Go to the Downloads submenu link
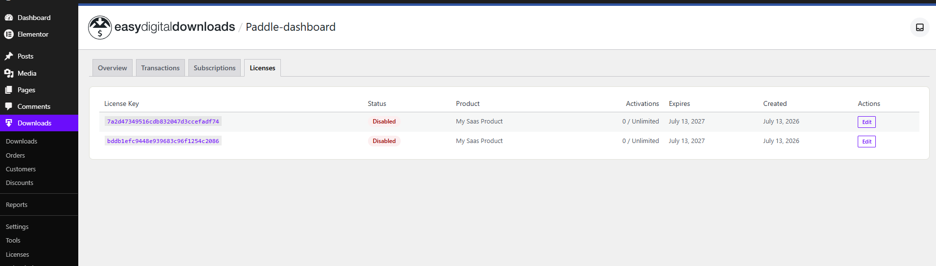 tap(22, 141)
